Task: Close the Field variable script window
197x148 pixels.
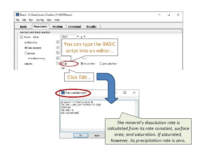Action: (134, 93)
